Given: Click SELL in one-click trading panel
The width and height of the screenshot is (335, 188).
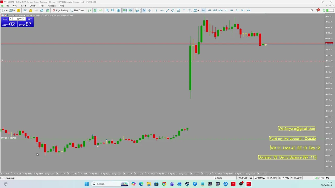Looking at the screenshot, I should [5, 19].
